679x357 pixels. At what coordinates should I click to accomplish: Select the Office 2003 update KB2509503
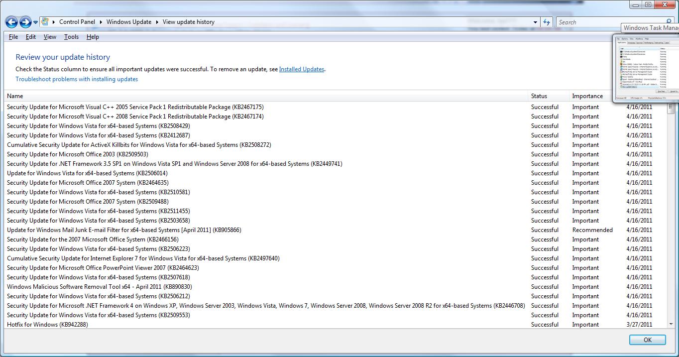pos(336,154)
